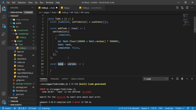Split the terminal panel

click(x=177, y=79)
